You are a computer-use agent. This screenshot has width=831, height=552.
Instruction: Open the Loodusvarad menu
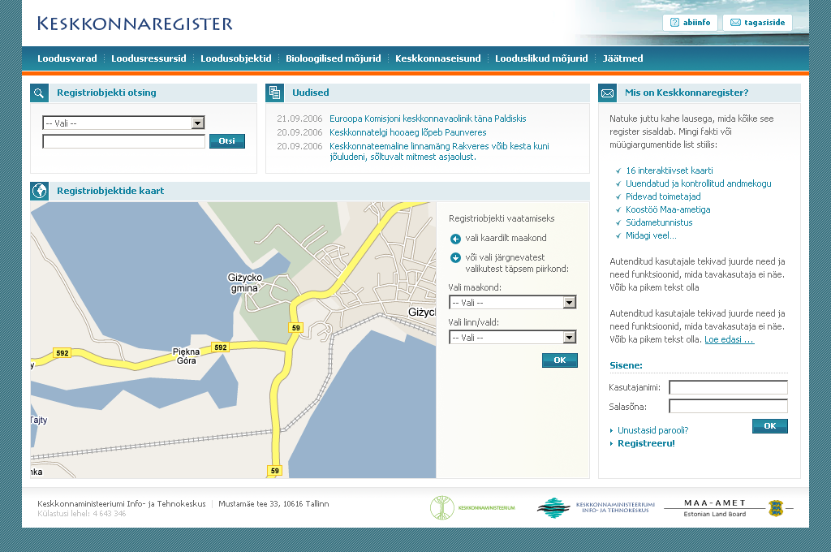pos(67,58)
